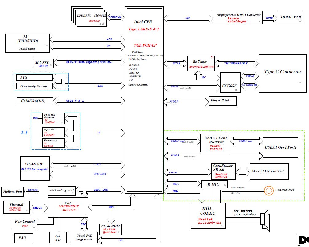Click the Thermal Nuvoton sensor block
Screen dimensions: 309x247
tap(16, 207)
